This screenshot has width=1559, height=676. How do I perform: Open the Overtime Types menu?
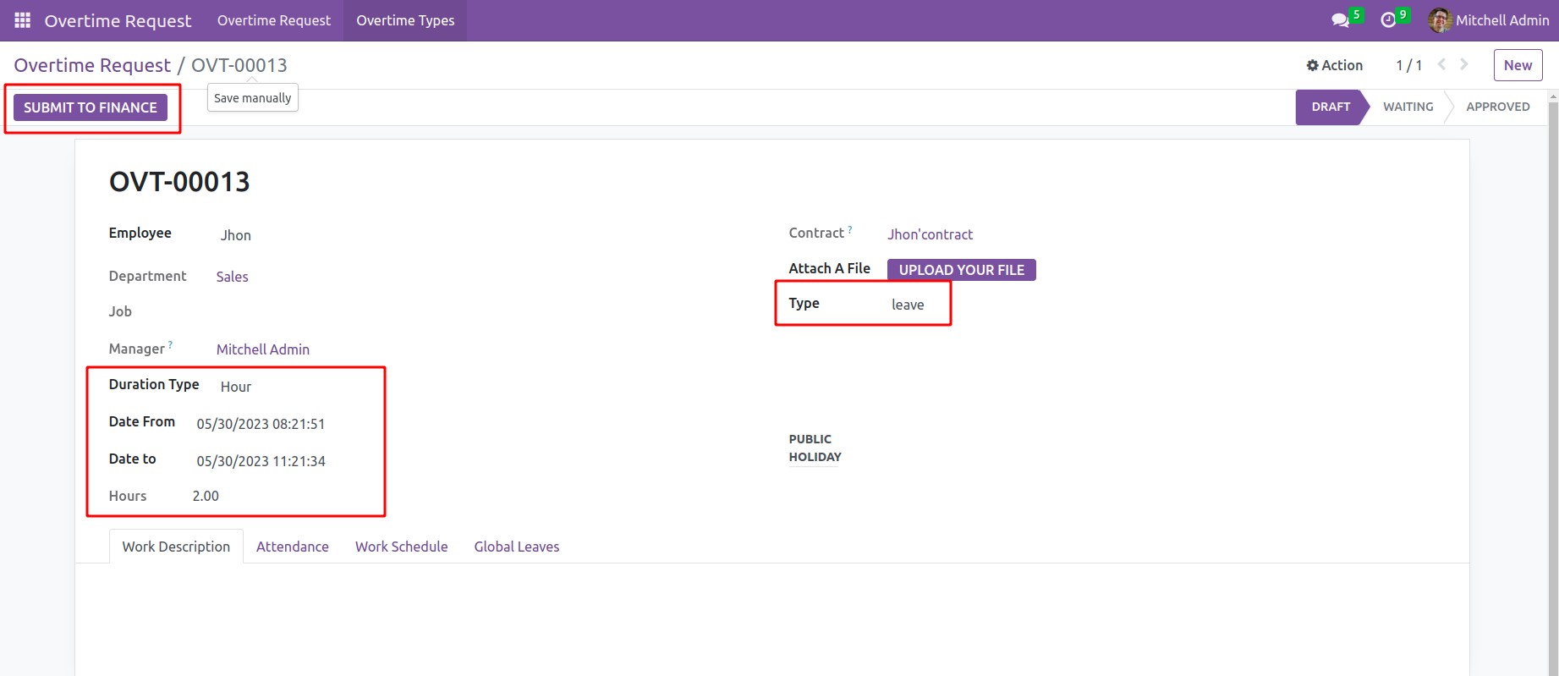point(405,20)
